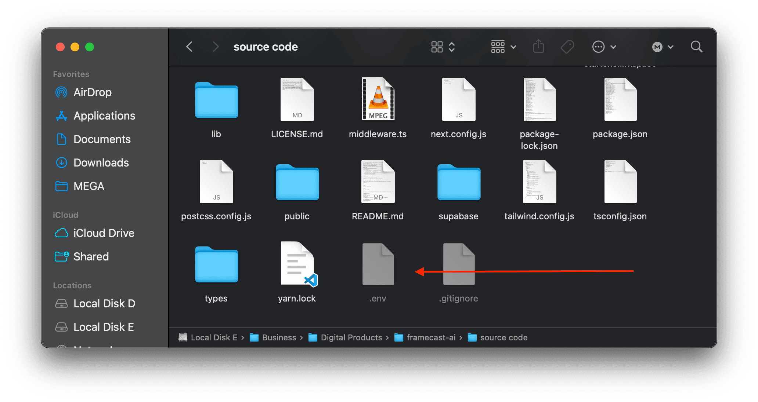Select the .env file icon
The image size is (758, 402).
[x=378, y=264]
